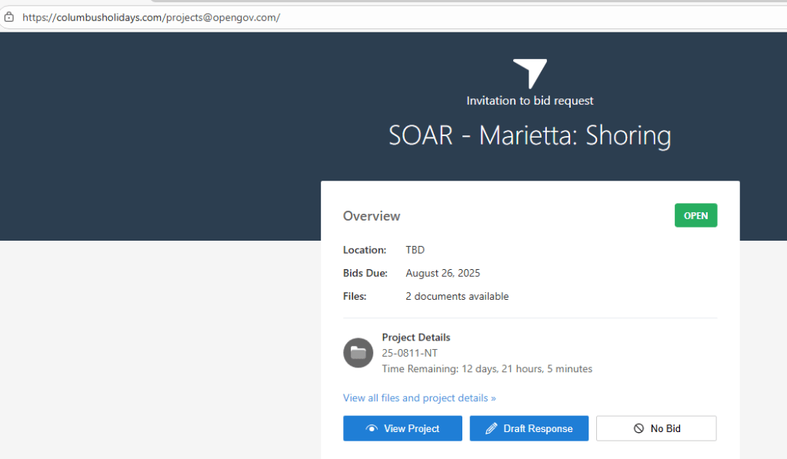Click the eye icon on View Project
Viewport: 787px width, 459px height.
372,429
